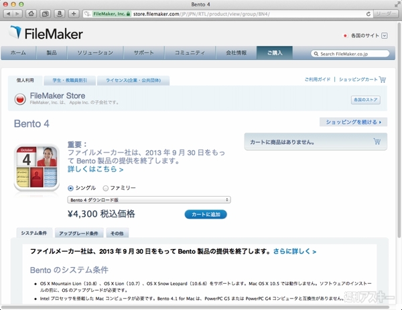The image size is (402, 310).
Task: Go back with Safari's back arrow
Action: click(x=9, y=14)
